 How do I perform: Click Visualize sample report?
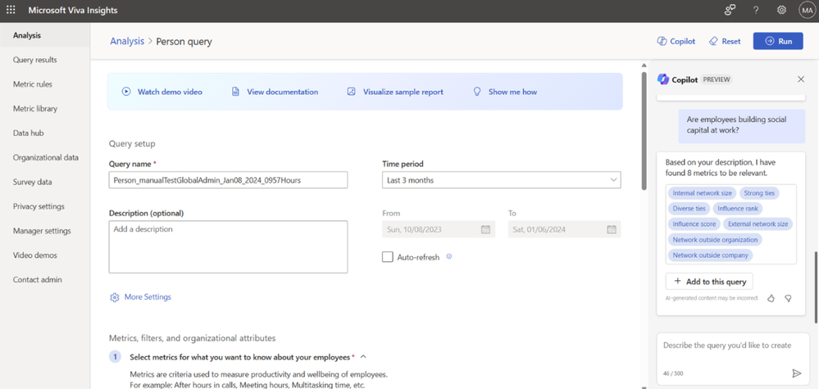click(x=395, y=92)
